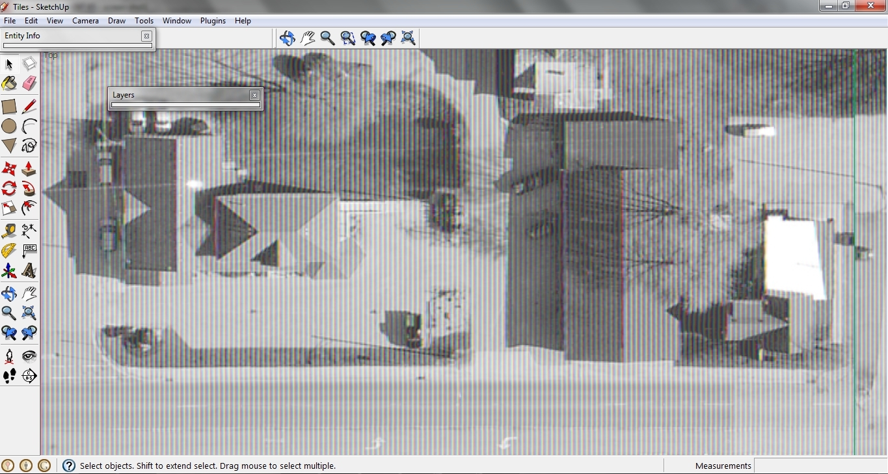
Task: Activate the Section Plane tool
Action: tap(29, 376)
